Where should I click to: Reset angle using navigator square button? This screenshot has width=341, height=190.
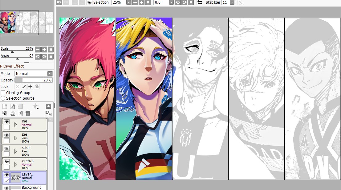51,57
